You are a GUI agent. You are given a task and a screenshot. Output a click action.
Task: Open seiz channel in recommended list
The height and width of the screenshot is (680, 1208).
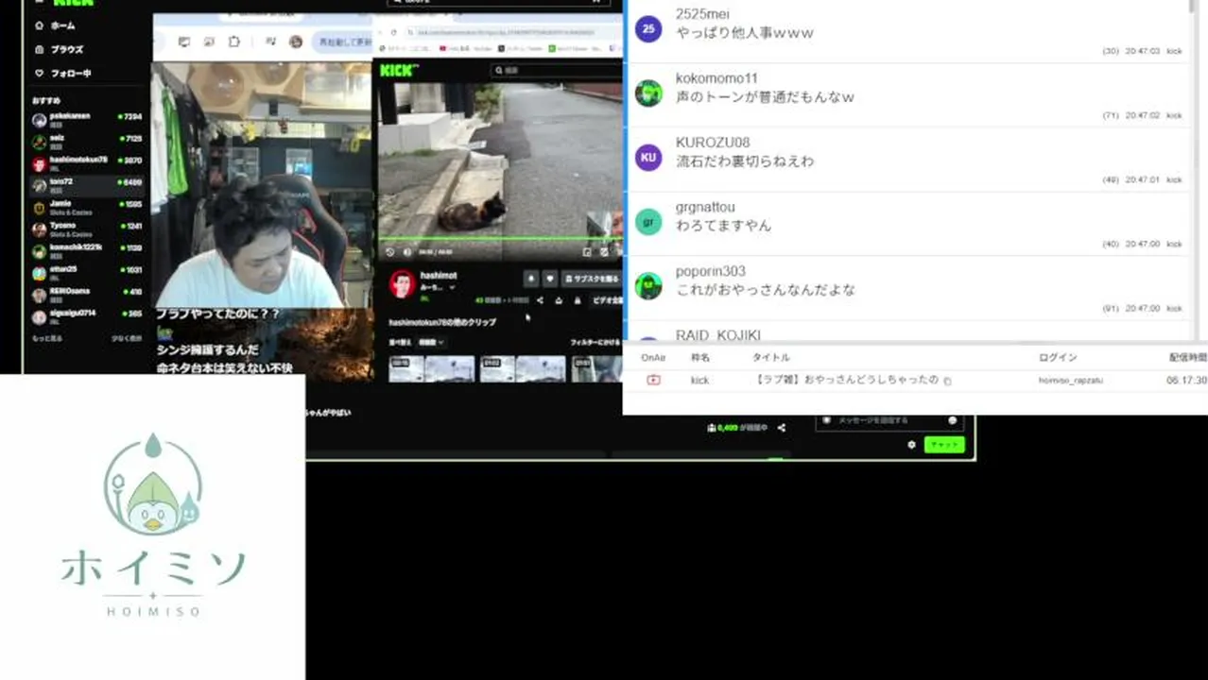[86, 142]
